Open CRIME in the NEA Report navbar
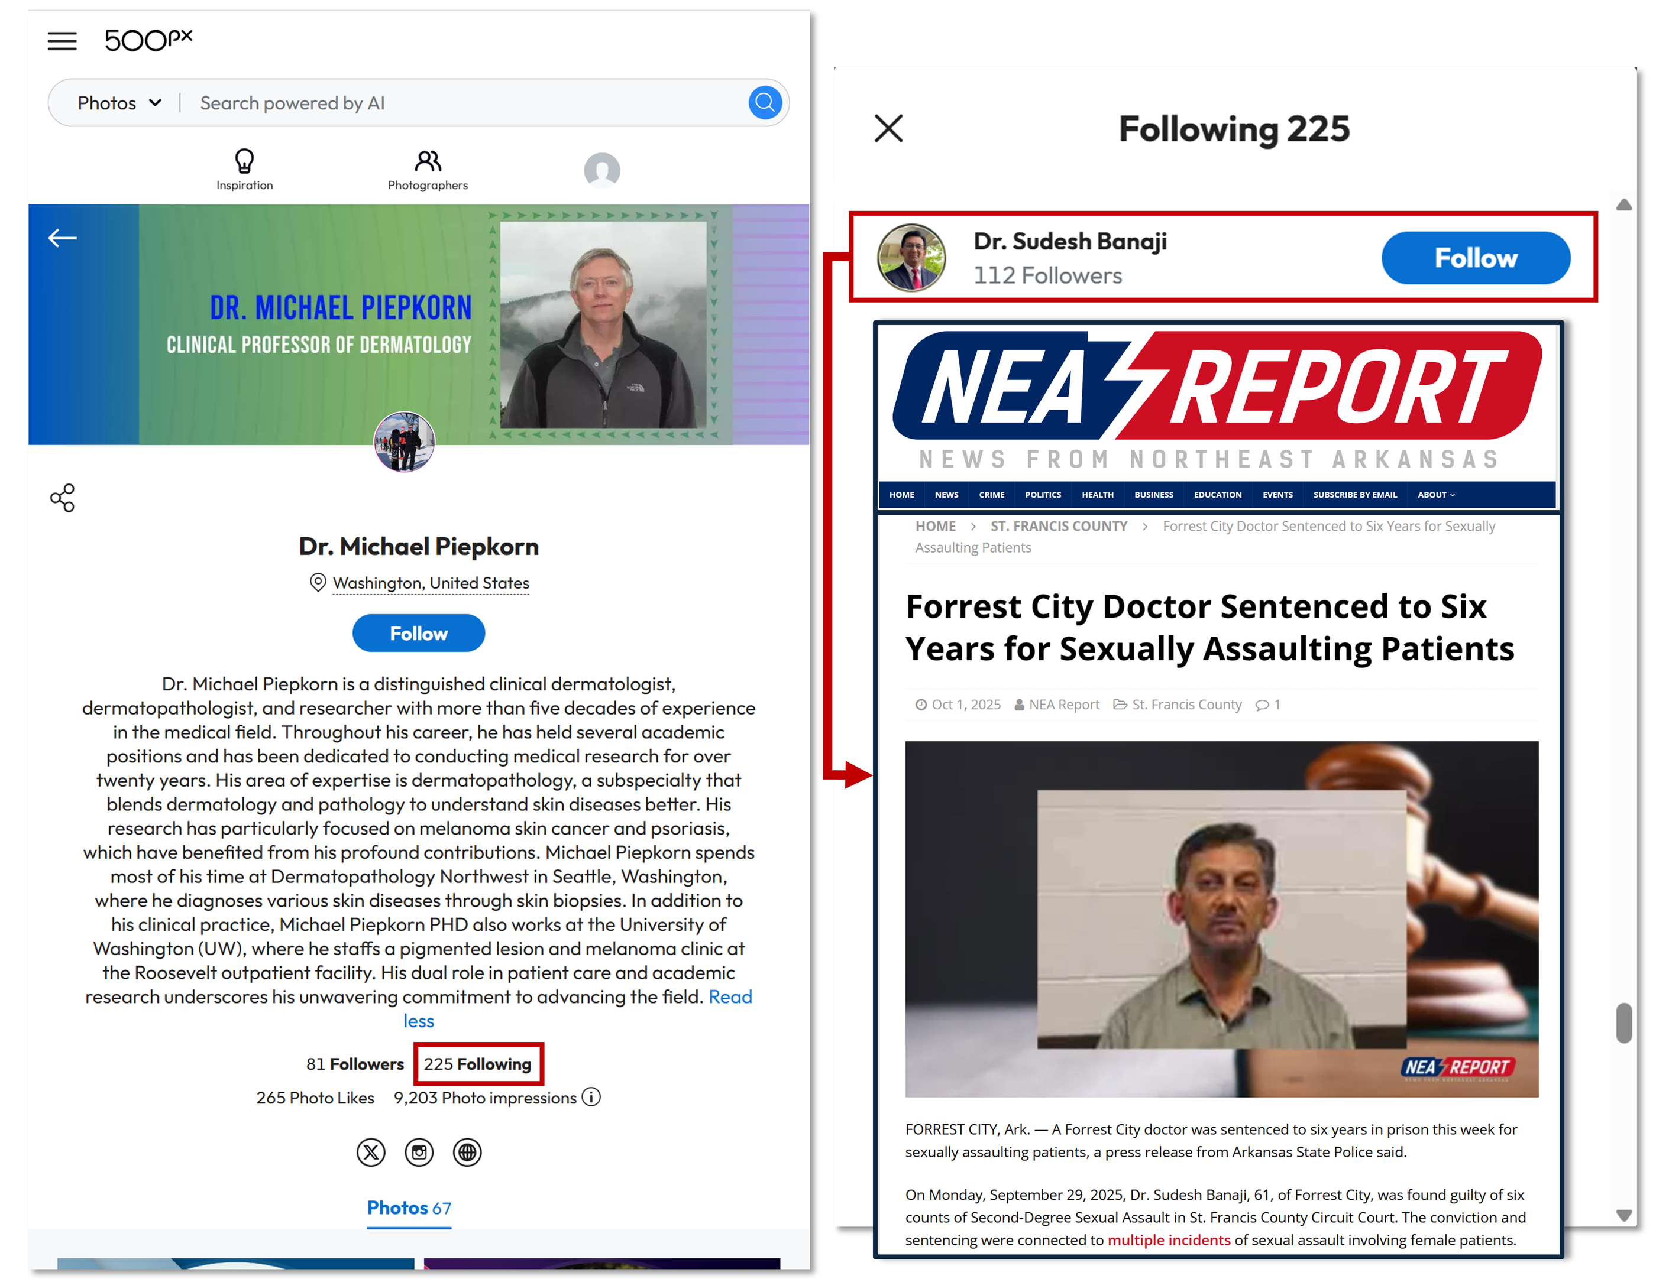 992,495
